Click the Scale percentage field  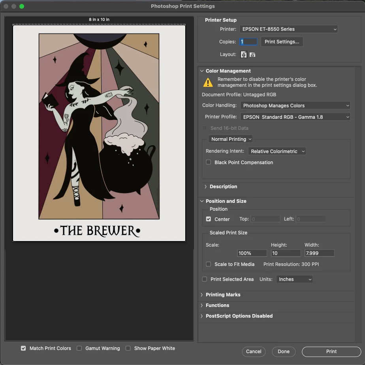(x=252, y=253)
